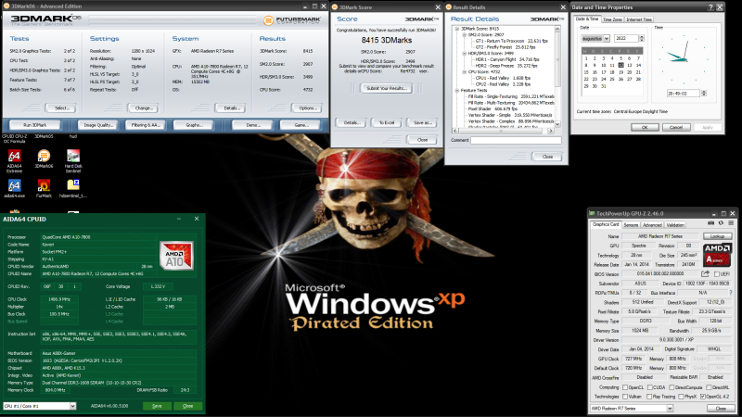Click the GPU-Z screenshot camera icon
The image size is (742, 417).
pos(710,223)
